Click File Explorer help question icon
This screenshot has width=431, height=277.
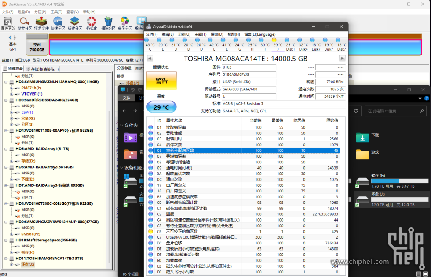pyautogui.click(x=426, y=98)
